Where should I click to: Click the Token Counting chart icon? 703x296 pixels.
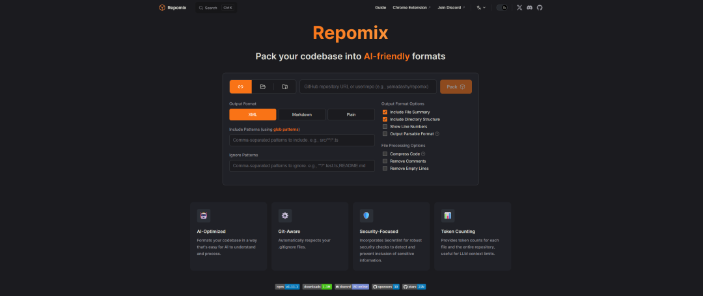click(448, 216)
